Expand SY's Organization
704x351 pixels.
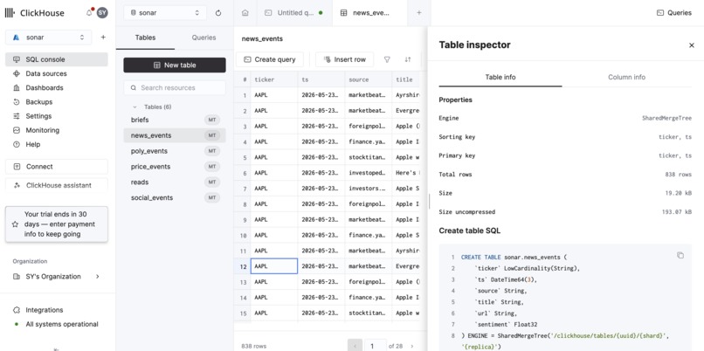tap(57, 277)
